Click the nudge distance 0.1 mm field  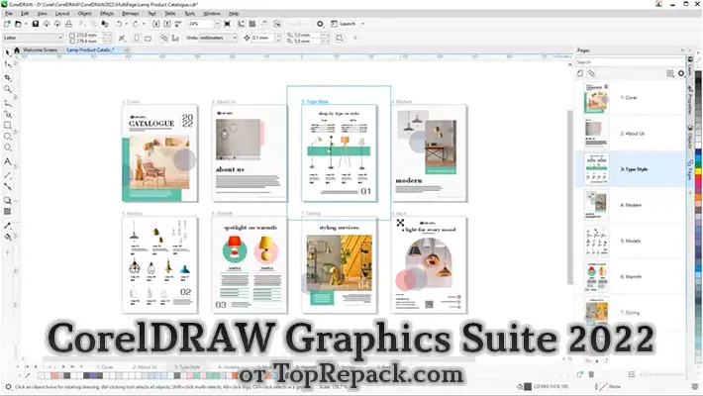[x=262, y=38]
